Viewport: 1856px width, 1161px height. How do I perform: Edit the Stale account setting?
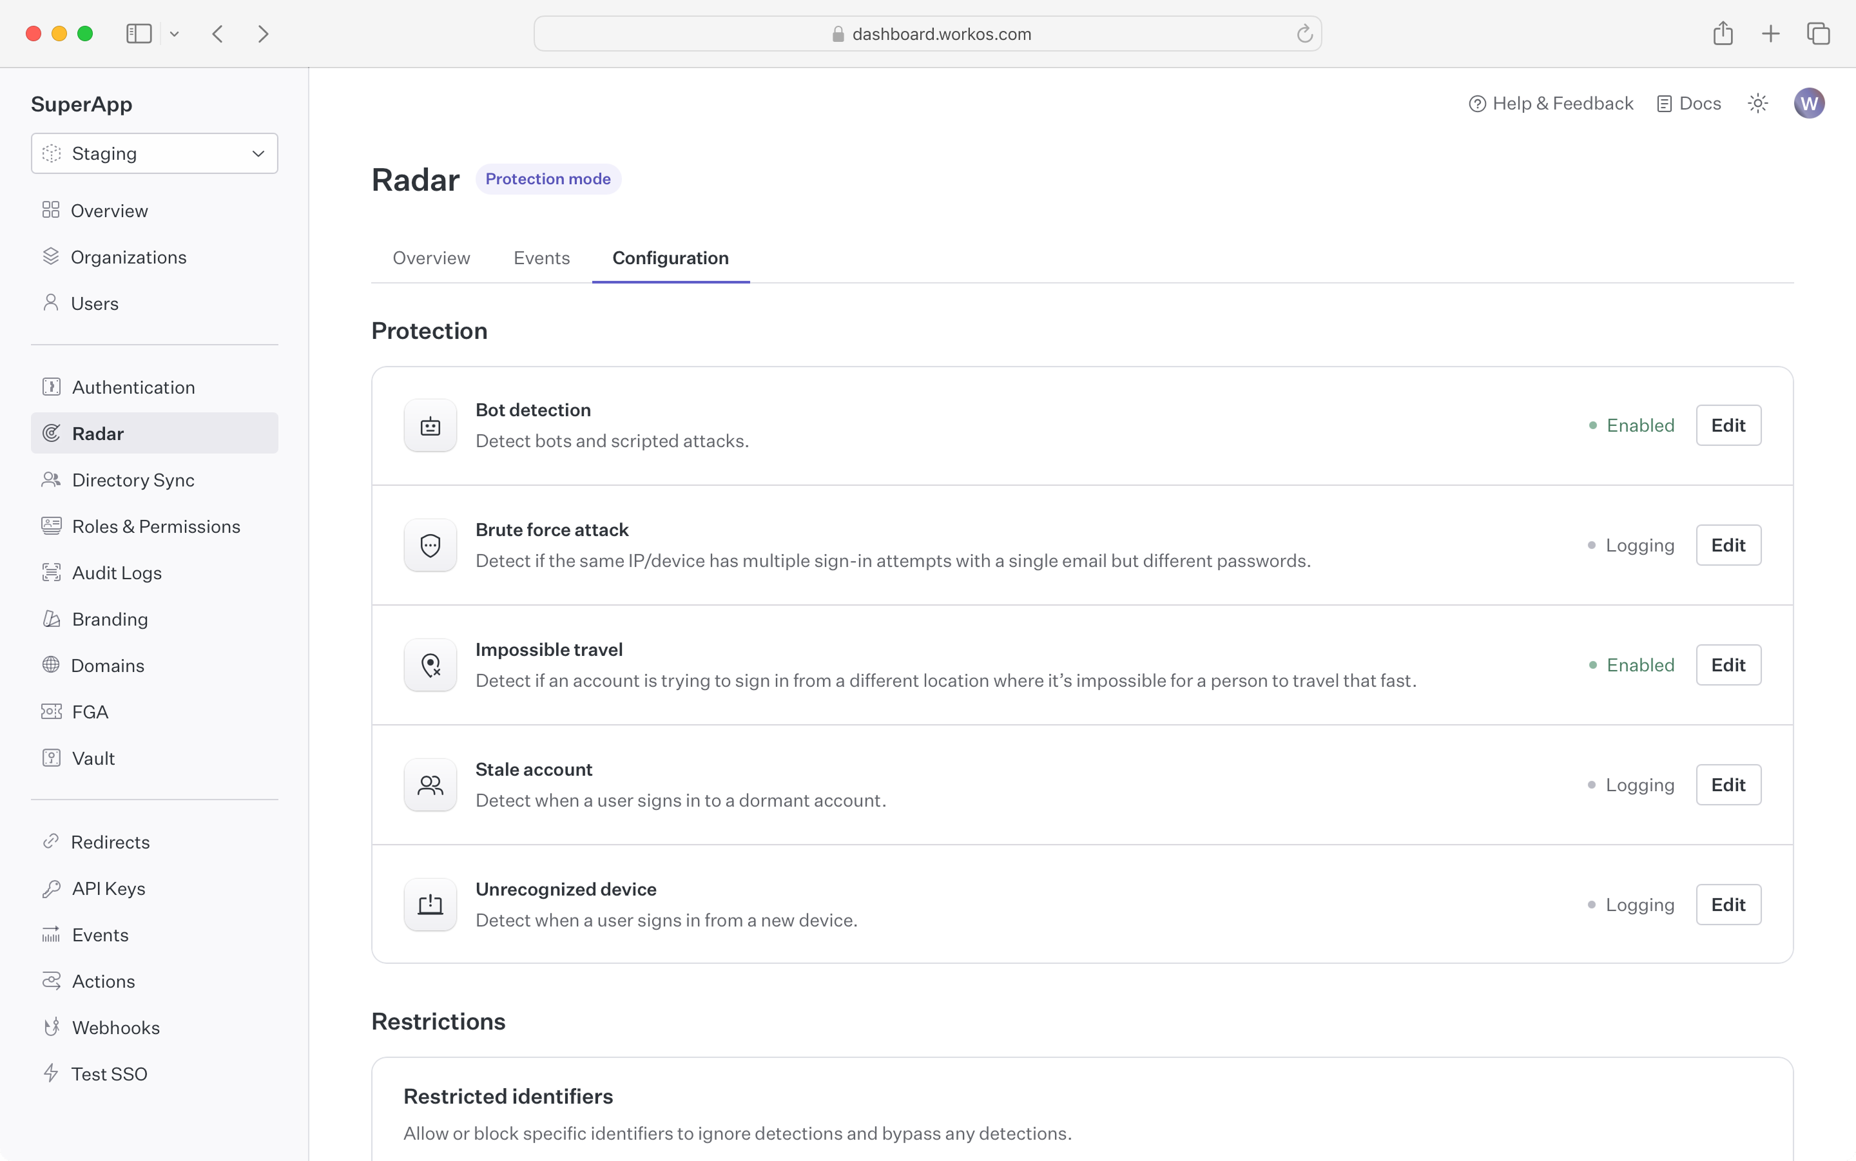click(1728, 785)
